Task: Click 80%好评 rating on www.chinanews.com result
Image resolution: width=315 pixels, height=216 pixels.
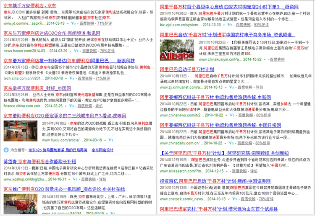Action: tap(264, 115)
